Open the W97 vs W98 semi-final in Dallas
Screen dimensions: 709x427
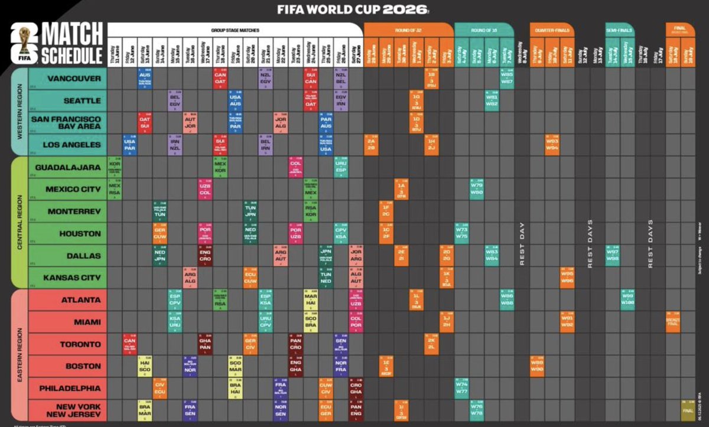(x=613, y=256)
